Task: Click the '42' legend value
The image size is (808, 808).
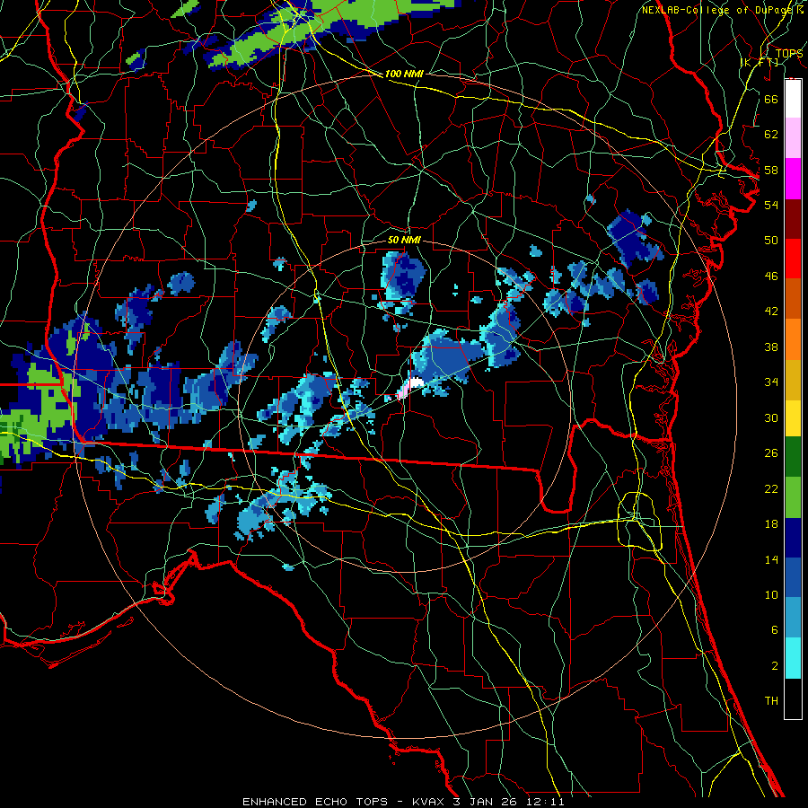Action: 771,312
